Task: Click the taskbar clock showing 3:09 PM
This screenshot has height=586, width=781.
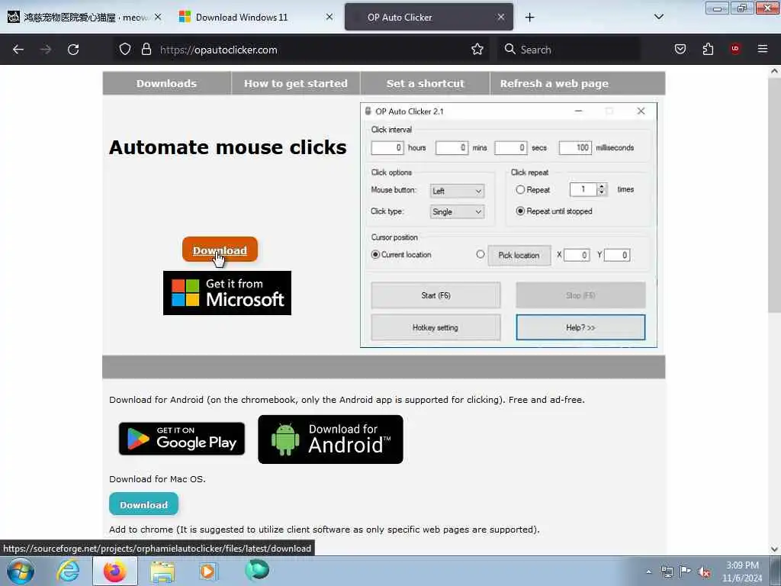Action: click(742, 572)
